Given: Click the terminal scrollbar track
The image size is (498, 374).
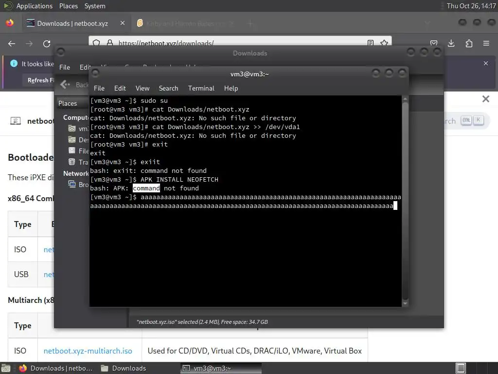Looking at the screenshot, I should [x=405, y=201].
